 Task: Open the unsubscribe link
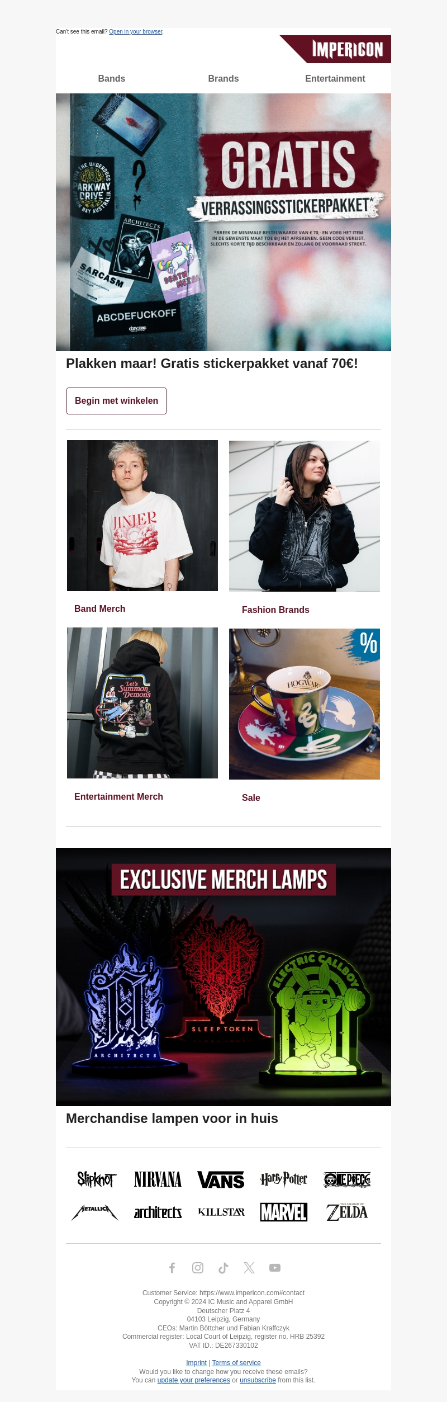(258, 1380)
